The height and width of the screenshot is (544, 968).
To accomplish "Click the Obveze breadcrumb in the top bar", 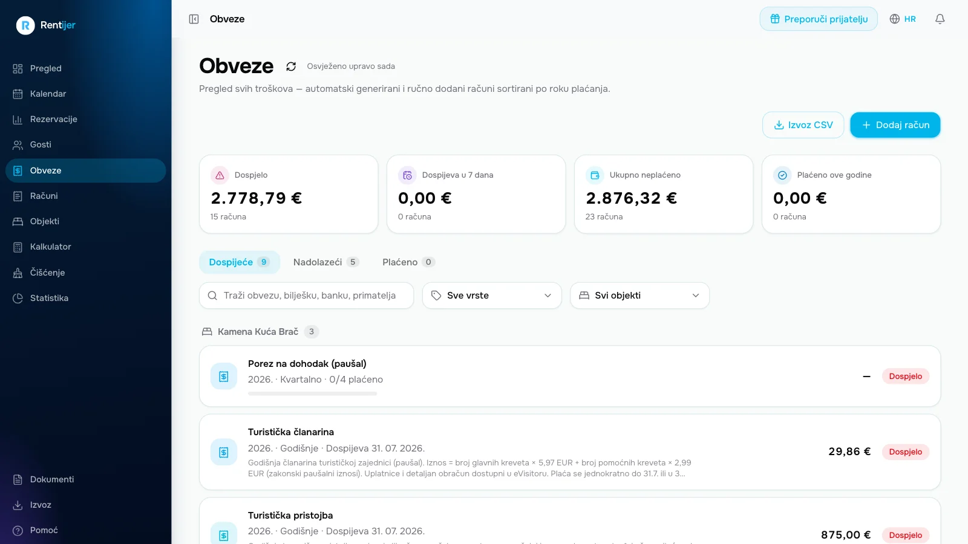I will point(227,19).
